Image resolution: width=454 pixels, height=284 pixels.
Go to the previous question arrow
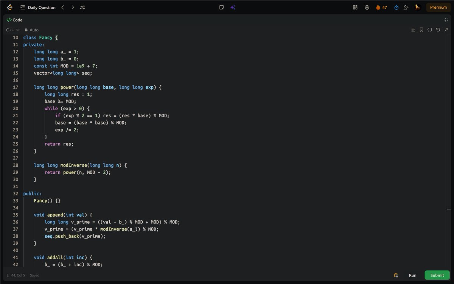click(x=63, y=7)
